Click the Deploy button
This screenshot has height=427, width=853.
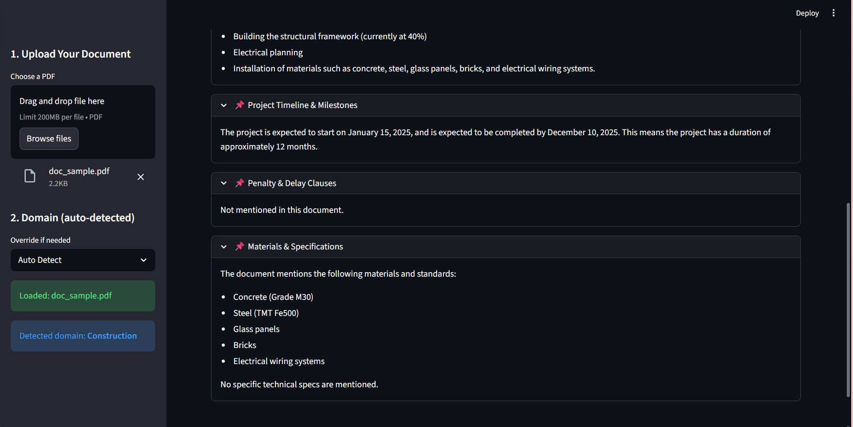(807, 13)
